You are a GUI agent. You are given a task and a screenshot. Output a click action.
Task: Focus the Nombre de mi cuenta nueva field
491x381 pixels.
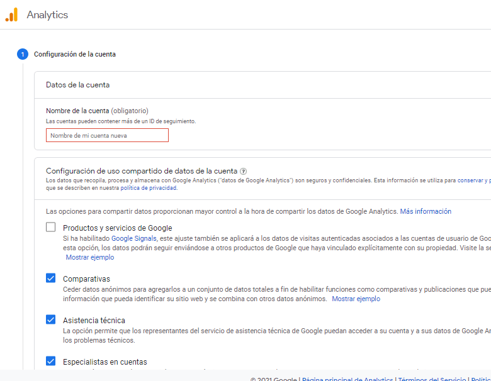tap(107, 135)
